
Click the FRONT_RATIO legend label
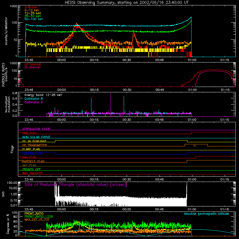34,214
